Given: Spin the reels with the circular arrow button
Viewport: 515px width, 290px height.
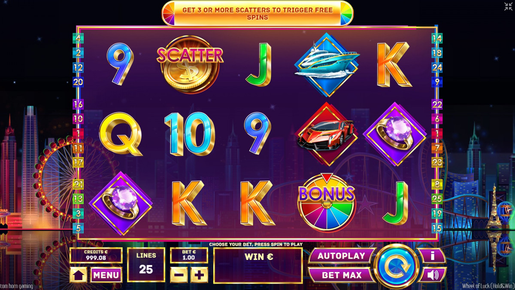Looking at the screenshot, I should 396,265.
